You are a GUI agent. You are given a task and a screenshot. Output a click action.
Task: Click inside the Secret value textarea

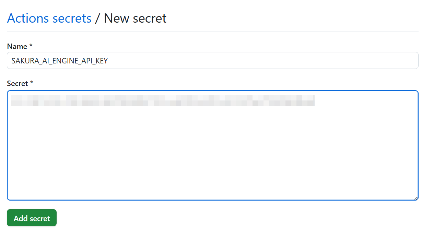[x=213, y=144]
